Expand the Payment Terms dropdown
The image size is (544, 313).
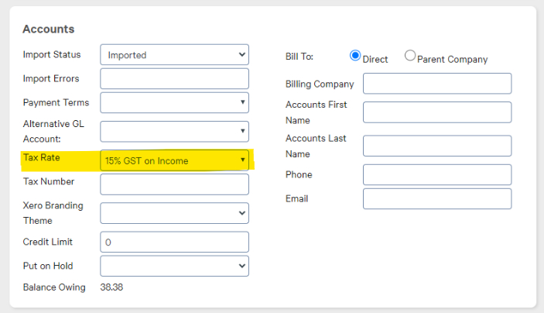click(x=175, y=102)
